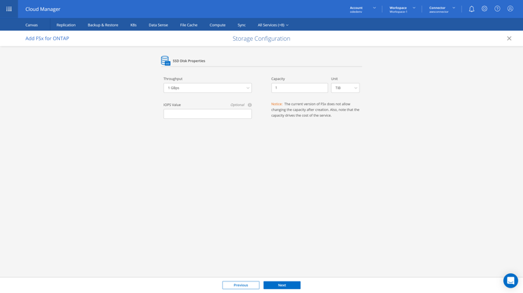
Task: Focus the IOPS Value input field
Action: [208, 114]
